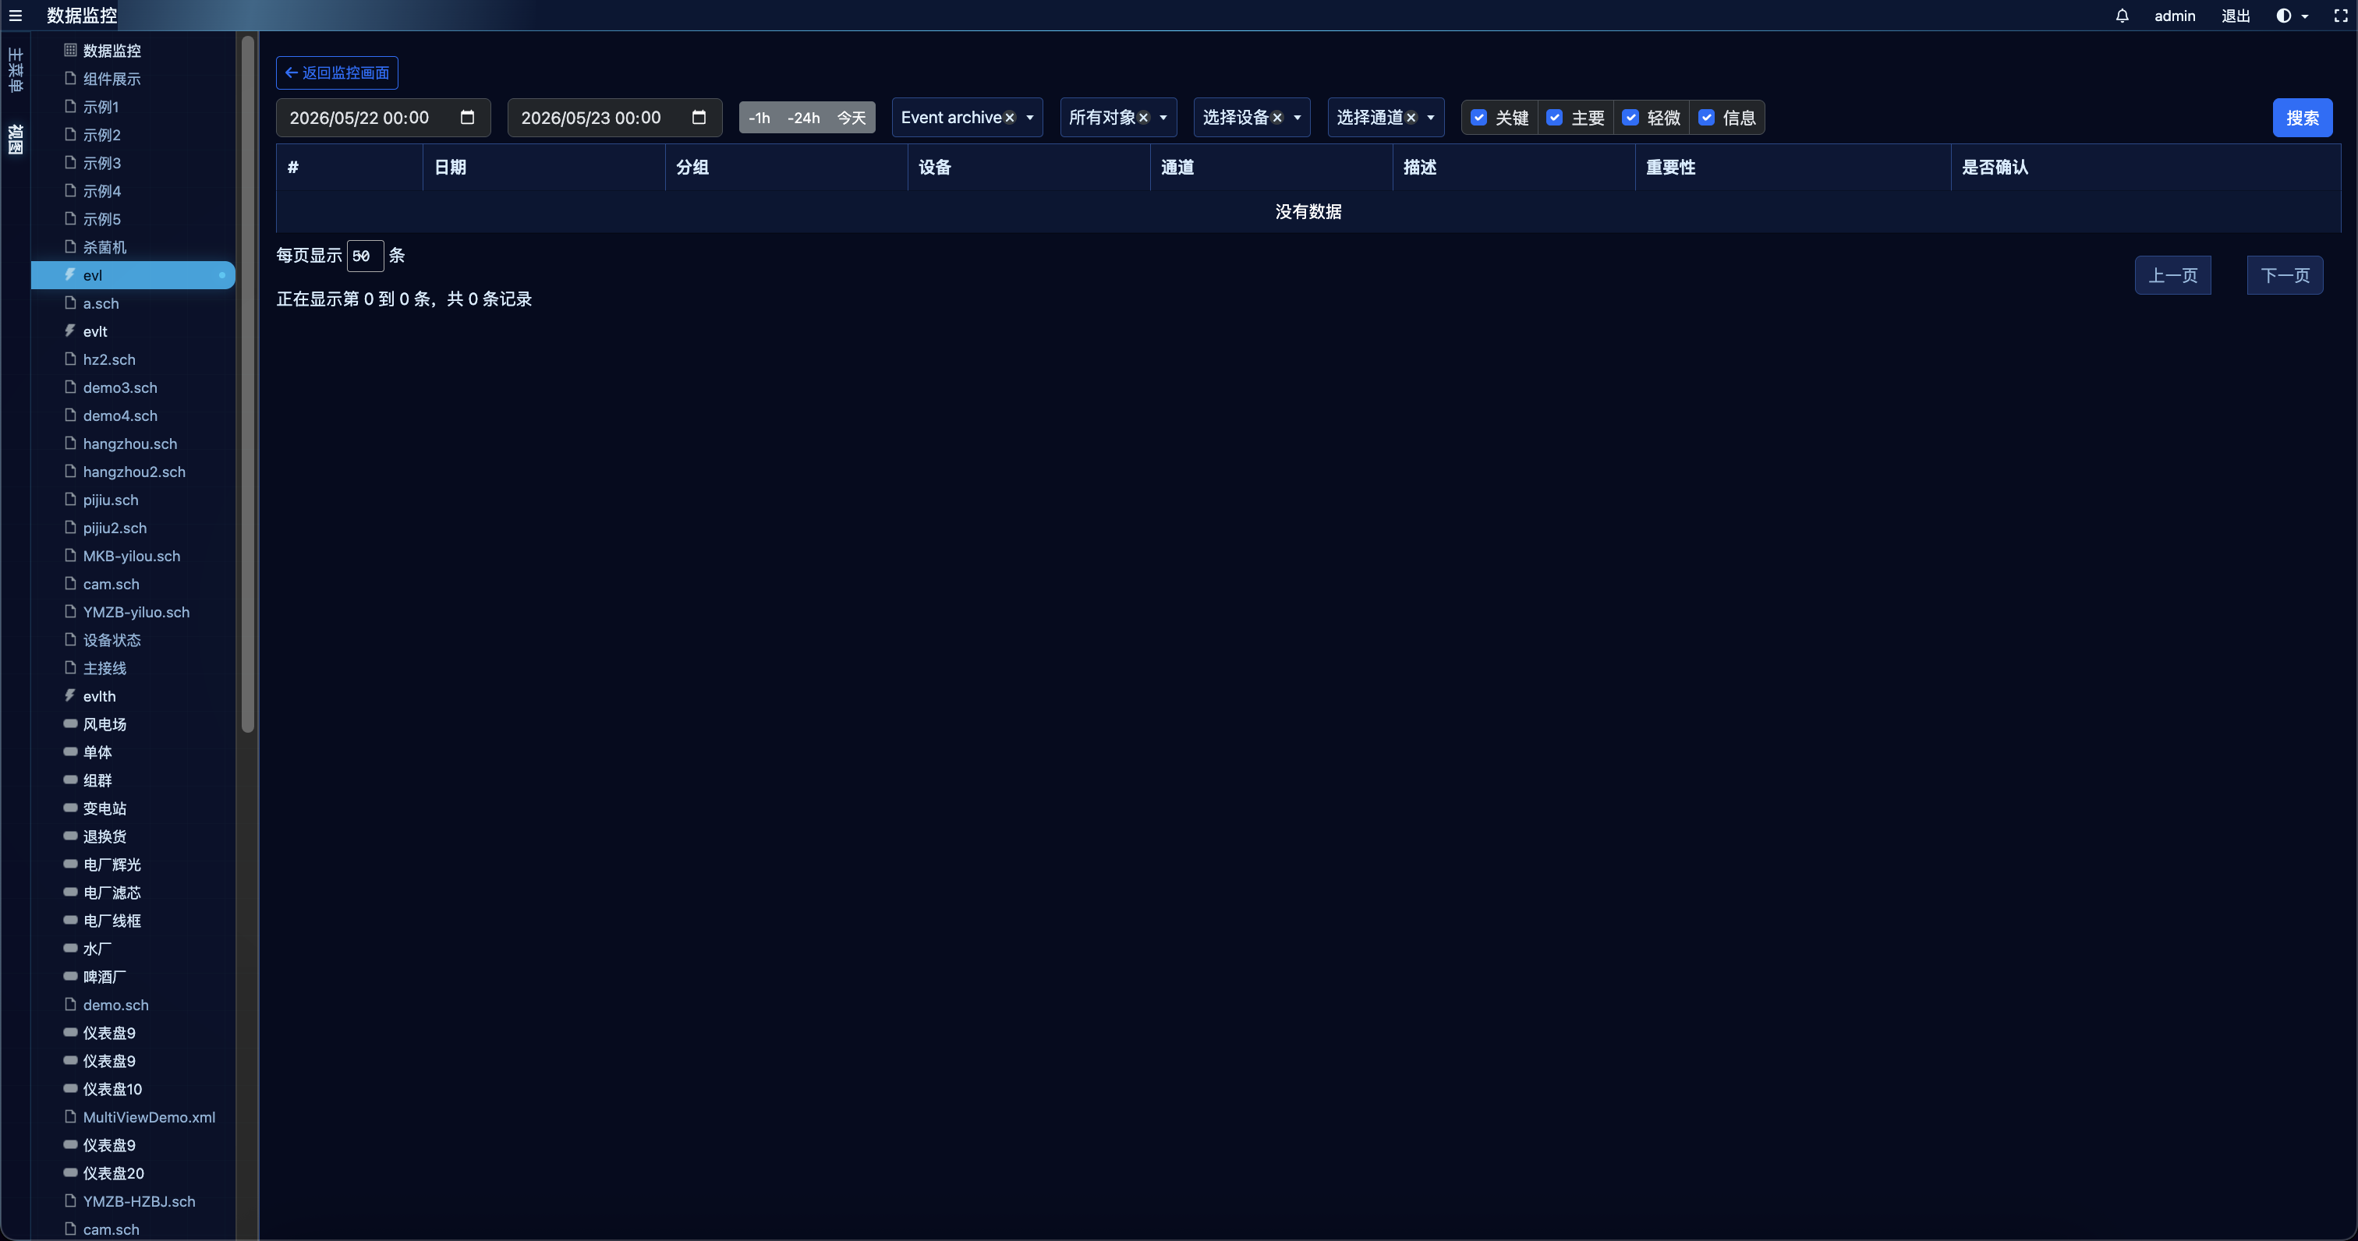Go to previous page with 上一页
This screenshot has height=1241, width=2358.
pyautogui.click(x=2173, y=275)
